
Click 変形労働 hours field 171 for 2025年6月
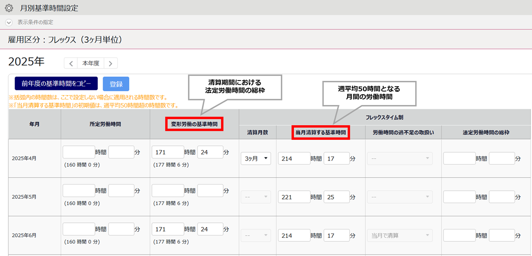click(x=168, y=229)
